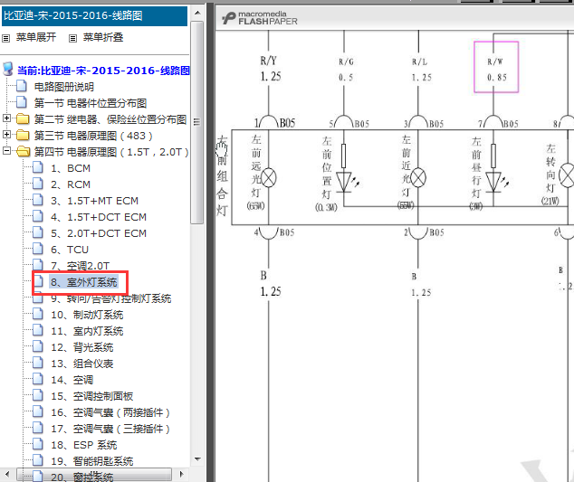Screen dimensions: 574x482
Task: Click folder icon of 第三节 电器原理图 (483)
Action: [23, 136]
